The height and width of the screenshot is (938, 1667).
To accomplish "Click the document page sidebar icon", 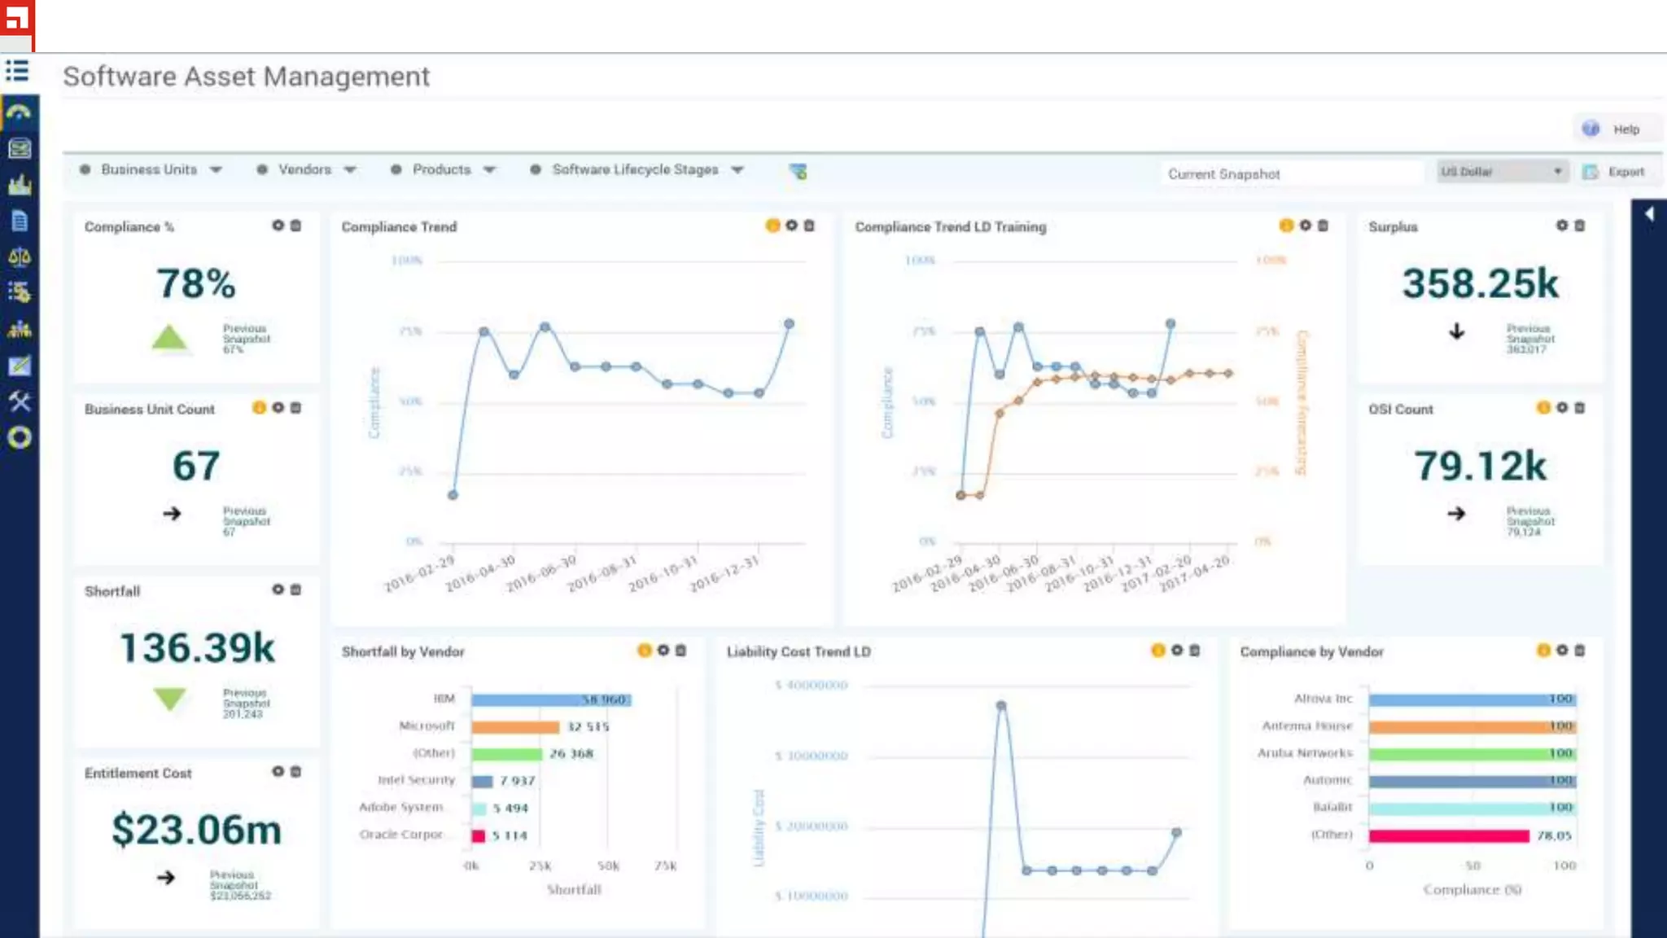I will click(x=20, y=221).
